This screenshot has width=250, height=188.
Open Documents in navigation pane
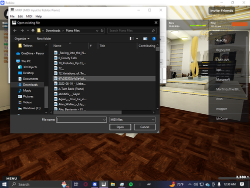pyautogui.click(x=28, y=79)
